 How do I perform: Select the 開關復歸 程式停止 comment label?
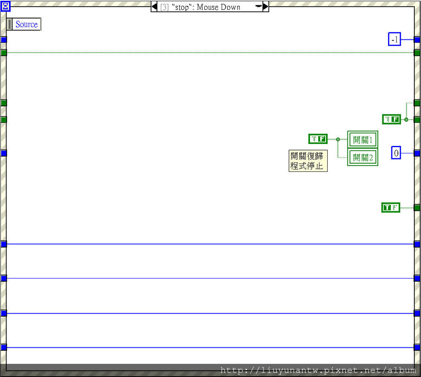308,161
